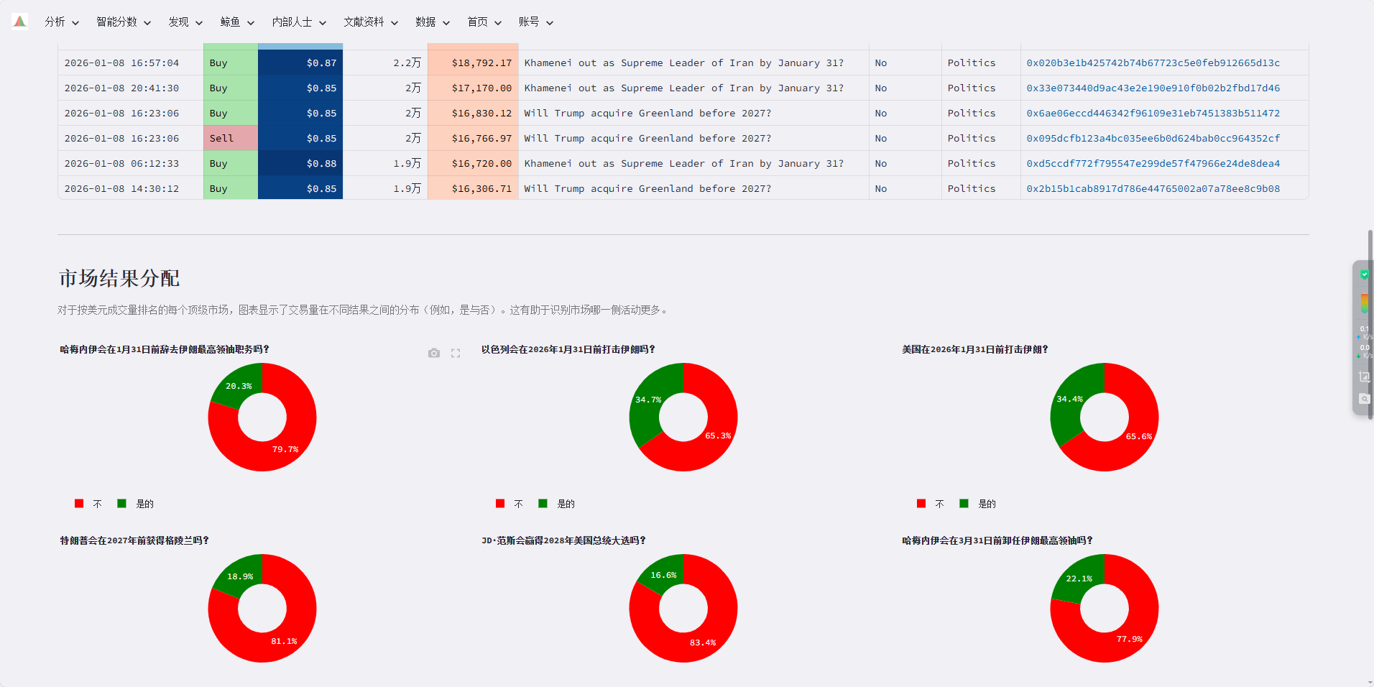Image resolution: width=1374 pixels, height=687 pixels.
Task: Click the network speed indicator in the side widget
Action: [x=1364, y=342]
